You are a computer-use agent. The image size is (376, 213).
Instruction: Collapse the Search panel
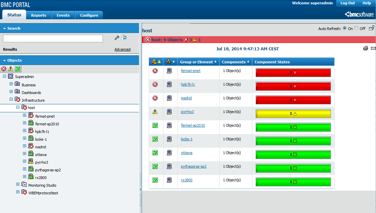(4, 28)
